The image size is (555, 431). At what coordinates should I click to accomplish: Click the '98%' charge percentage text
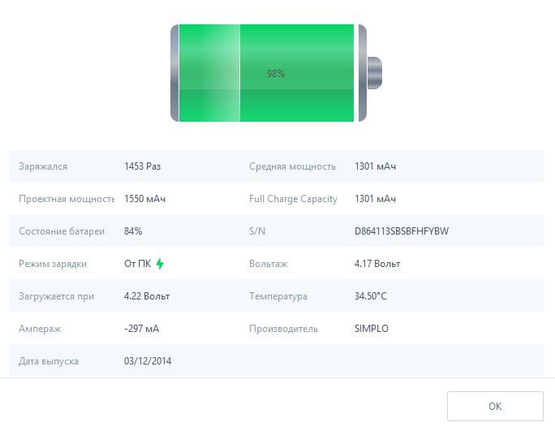[276, 73]
